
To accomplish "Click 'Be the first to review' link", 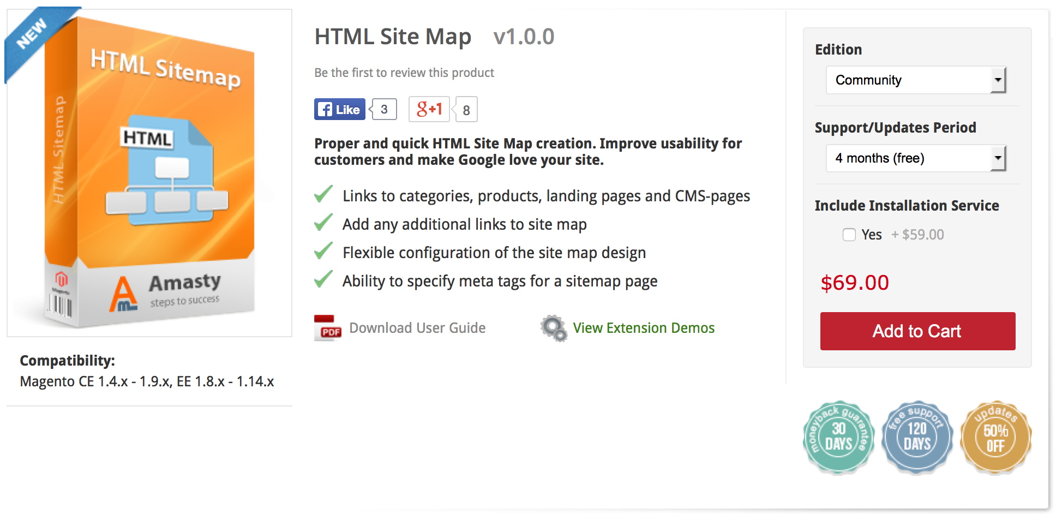I will click(404, 73).
